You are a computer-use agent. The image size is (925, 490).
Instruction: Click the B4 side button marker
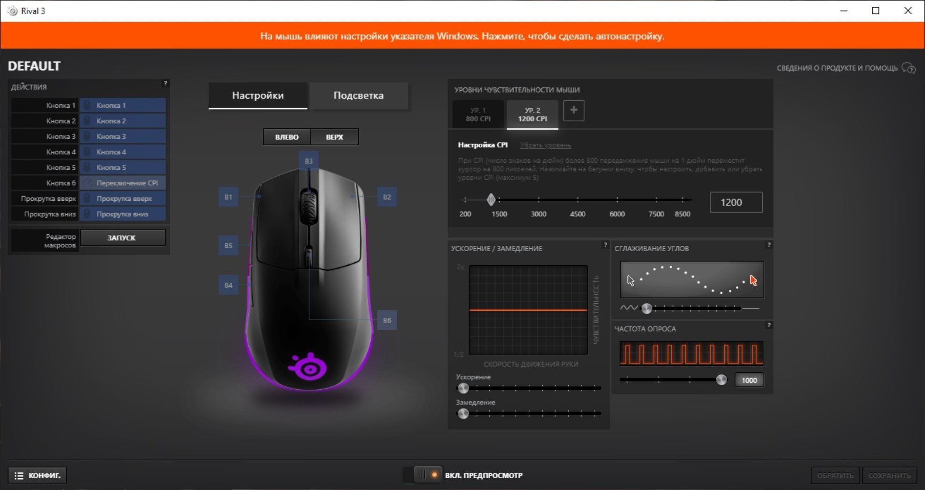(228, 285)
